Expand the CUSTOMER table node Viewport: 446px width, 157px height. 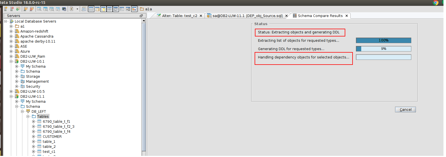pyautogui.click(x=34, y=136)
